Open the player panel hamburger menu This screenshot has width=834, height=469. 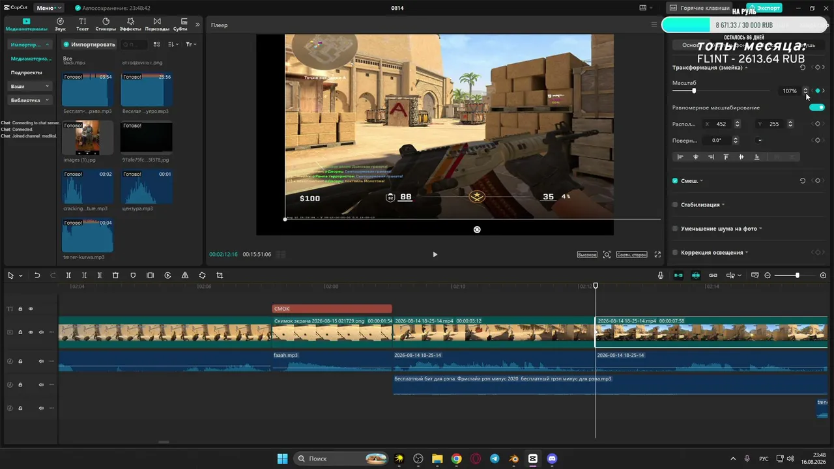click(x=654, y=25)
